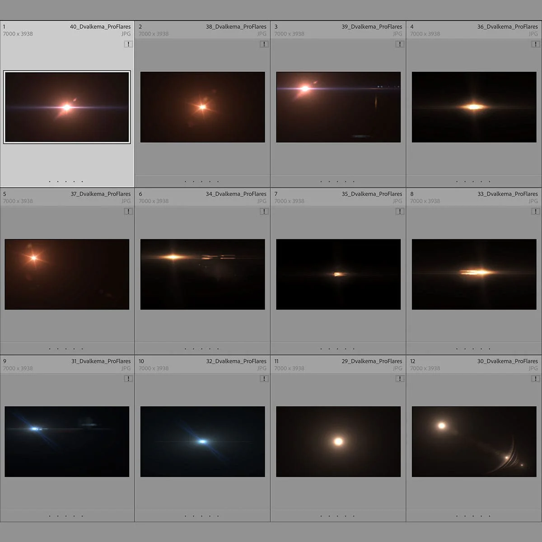
Task: Set star rating under 38_Dvalkema_ProFlares
Action: click(x=201, y=182)
